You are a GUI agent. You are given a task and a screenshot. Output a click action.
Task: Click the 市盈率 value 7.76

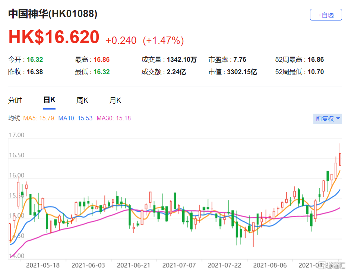(240, 60)
